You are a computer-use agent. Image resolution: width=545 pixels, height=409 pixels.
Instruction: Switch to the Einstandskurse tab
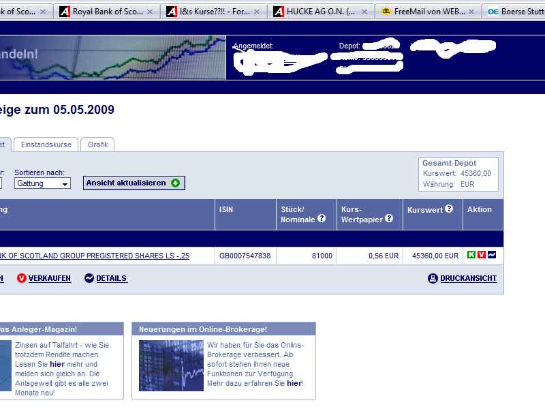(x=46, y=145)
